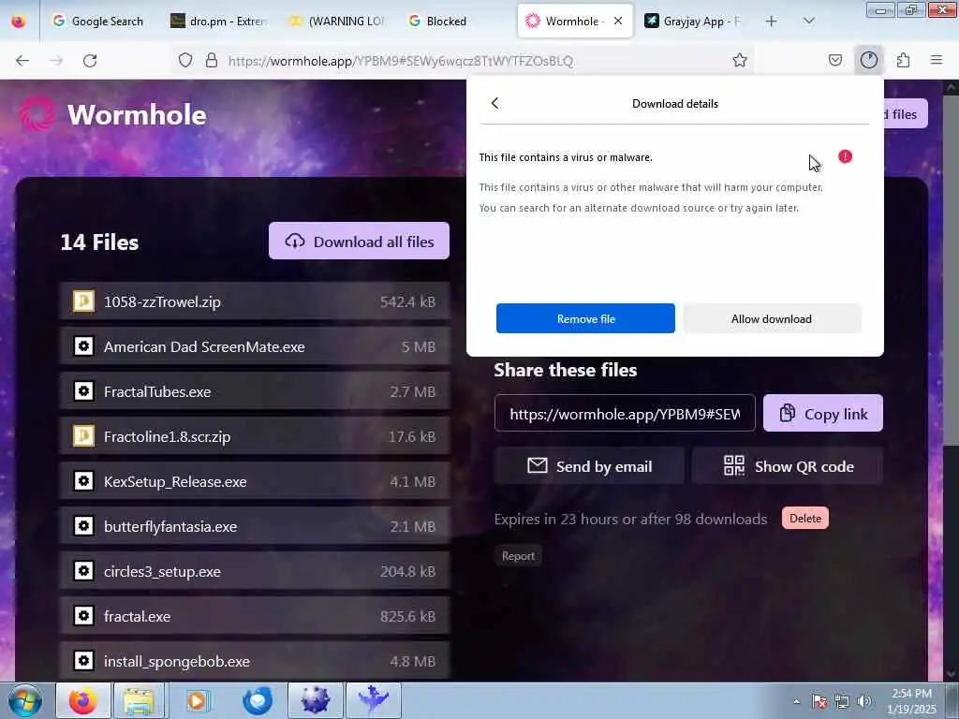Open a new tab with the plus button

[772, 22]
